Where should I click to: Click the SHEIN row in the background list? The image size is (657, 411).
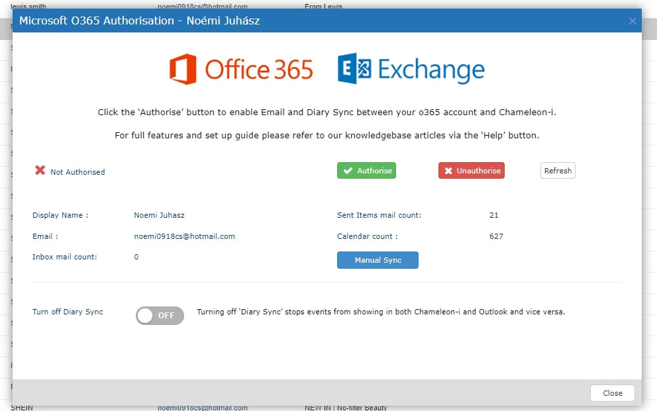[x=22, y=408]
